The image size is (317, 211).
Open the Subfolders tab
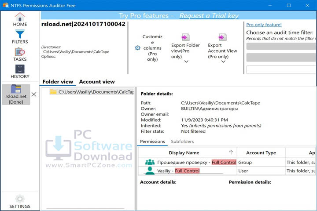pos(182,142)
